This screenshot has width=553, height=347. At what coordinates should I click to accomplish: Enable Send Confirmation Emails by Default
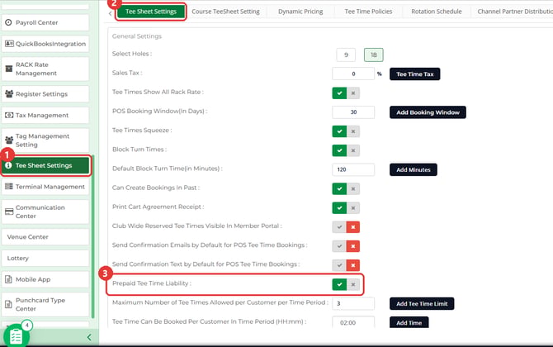pyautogui.click(x=339, y=246)
